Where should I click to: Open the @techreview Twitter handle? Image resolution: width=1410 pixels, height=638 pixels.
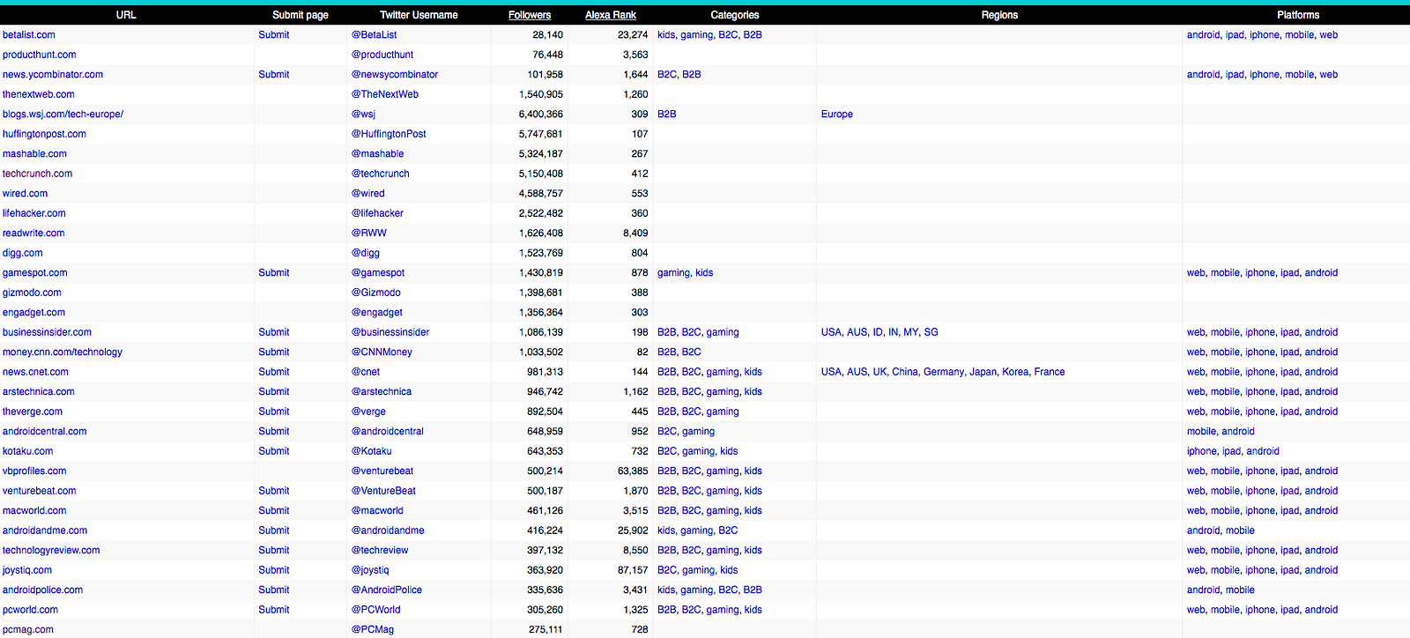click(380, 551)
